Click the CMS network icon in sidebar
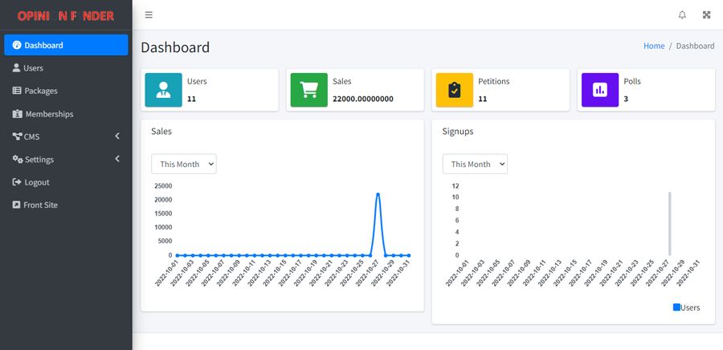The height and width of the screenshot is (350, 723). [x=17, y=136]
